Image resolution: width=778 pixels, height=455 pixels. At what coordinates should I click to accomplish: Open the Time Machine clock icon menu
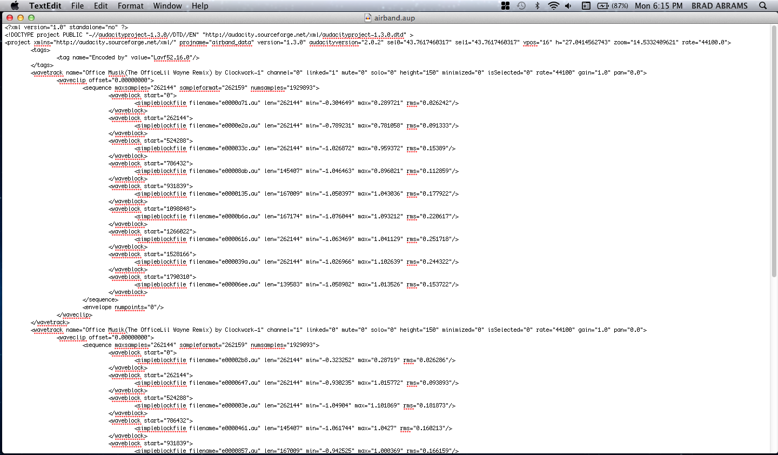(x=520, y=5)
